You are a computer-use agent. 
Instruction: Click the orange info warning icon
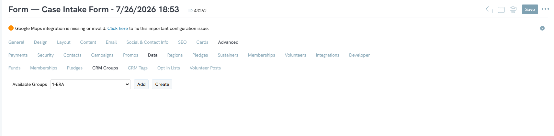tap(11, 28)
